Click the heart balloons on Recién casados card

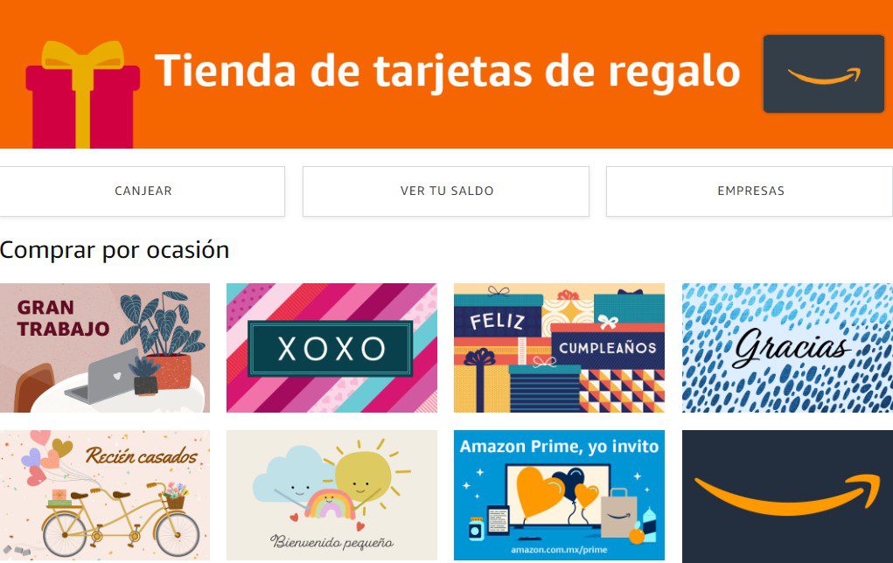(42, 456)
